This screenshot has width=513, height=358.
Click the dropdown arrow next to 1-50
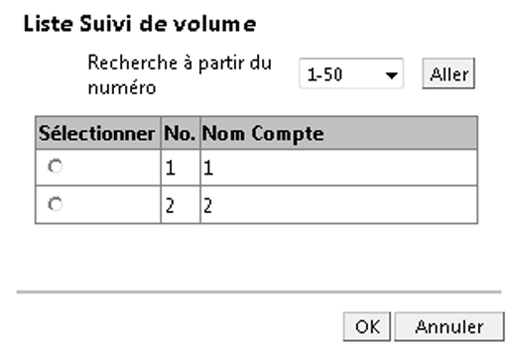(391, 75)
